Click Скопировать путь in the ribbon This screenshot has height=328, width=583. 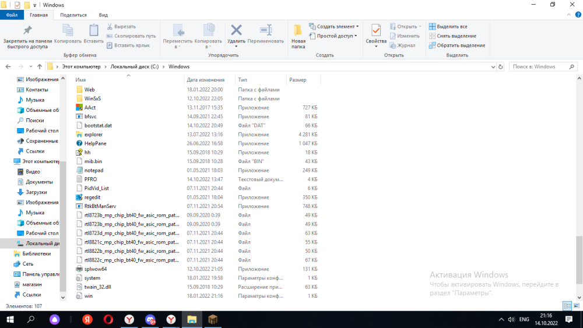point(131,36)
